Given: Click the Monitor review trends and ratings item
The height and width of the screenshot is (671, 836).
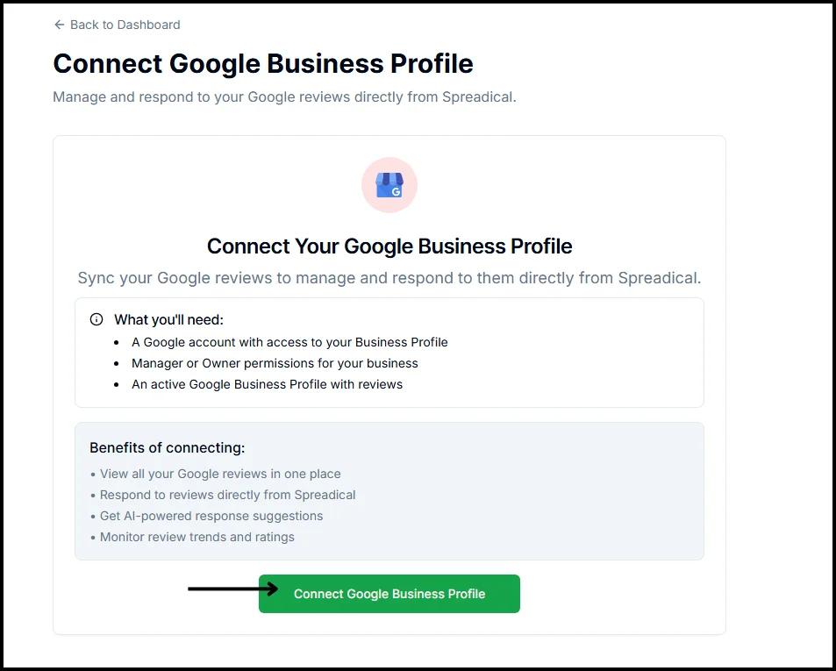Looking at the screenshot, I should point(196,537).
